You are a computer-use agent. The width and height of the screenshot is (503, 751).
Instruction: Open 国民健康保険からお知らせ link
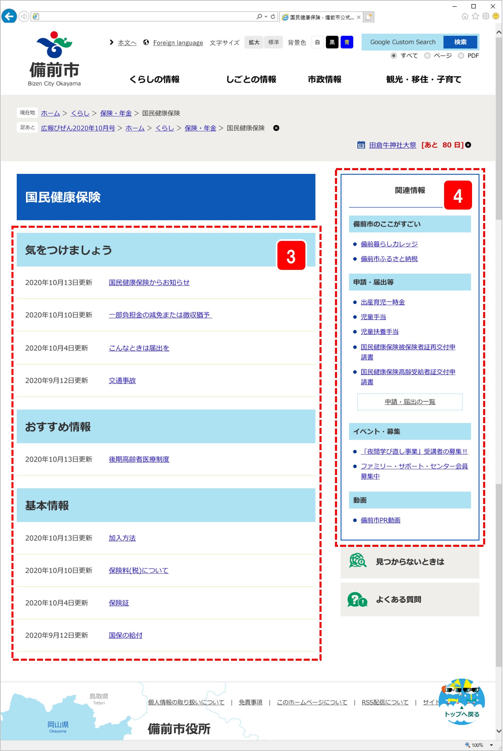tap(149, 282)
